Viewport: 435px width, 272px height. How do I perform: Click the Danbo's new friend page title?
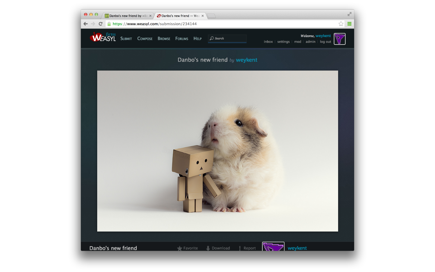click(203, 60)
